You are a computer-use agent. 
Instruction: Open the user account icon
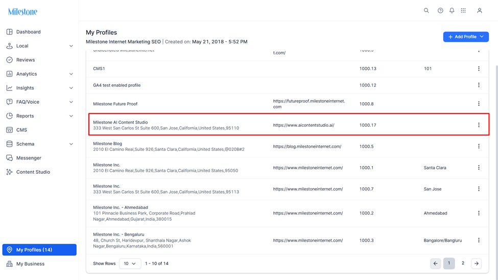point(480,11)
